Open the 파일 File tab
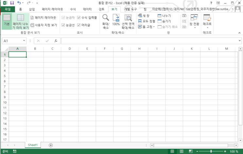The image size is (243, 154). [8, 9]
